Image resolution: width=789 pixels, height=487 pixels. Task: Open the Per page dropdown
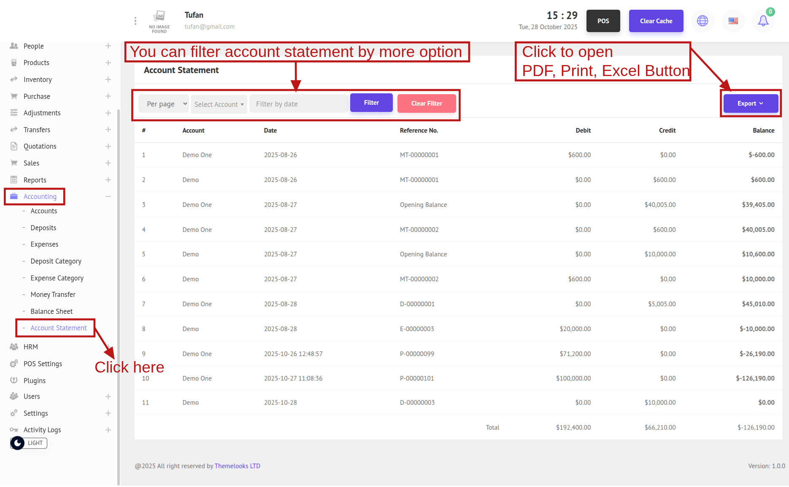pyautogui.click(x=164, y=104)
